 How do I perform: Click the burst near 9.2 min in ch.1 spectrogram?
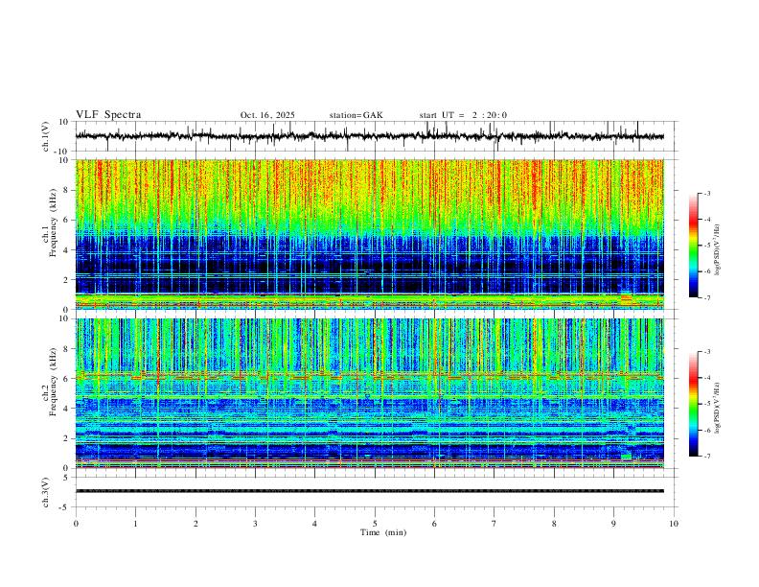click(627, 297)
